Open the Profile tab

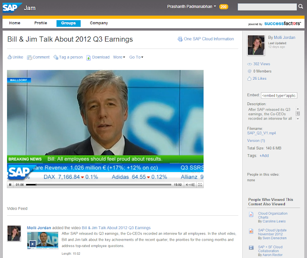[41, 23]
